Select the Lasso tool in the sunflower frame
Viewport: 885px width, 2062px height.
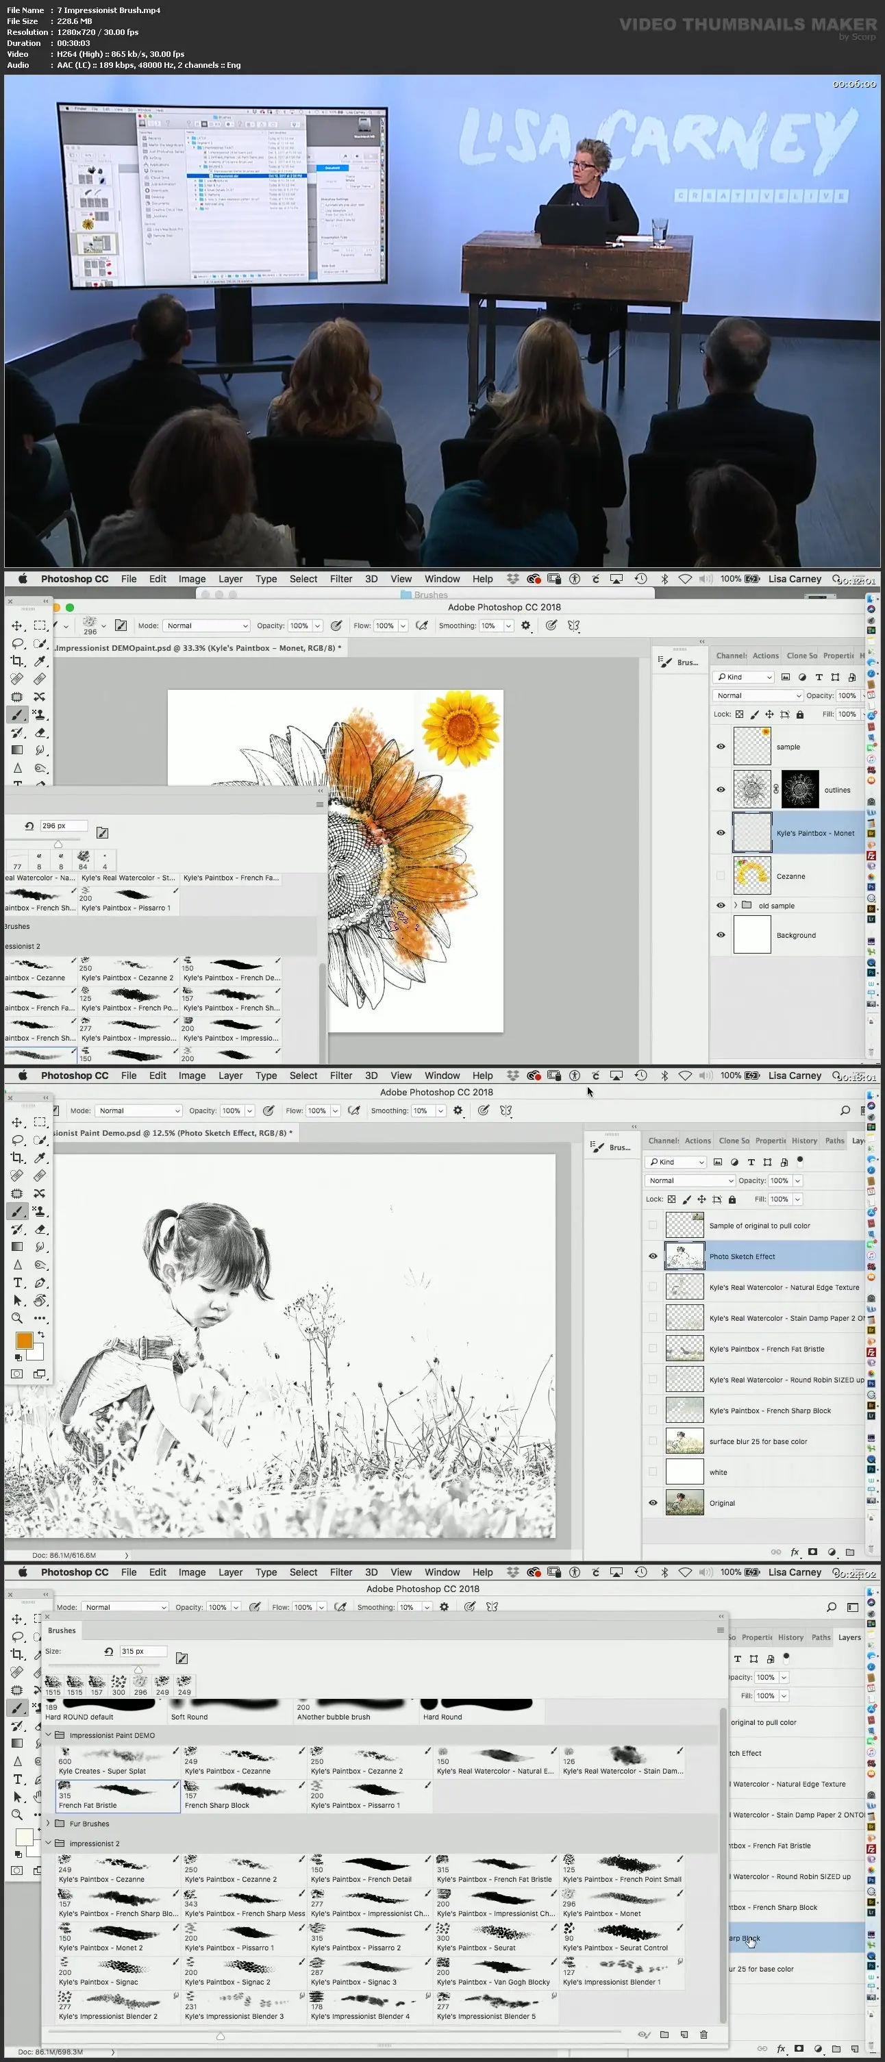(x=17, y=643)
